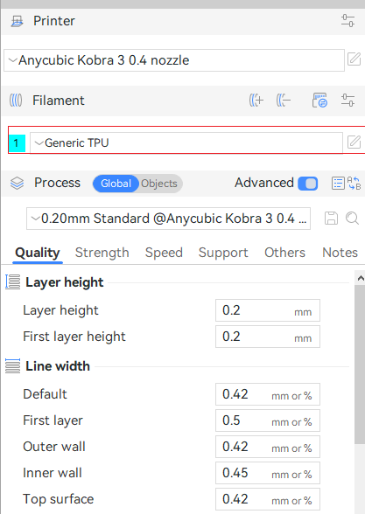Open the Generic TPU filament dropdown
The width and height of the screenshot is (365, 514).
pos(186,143)
